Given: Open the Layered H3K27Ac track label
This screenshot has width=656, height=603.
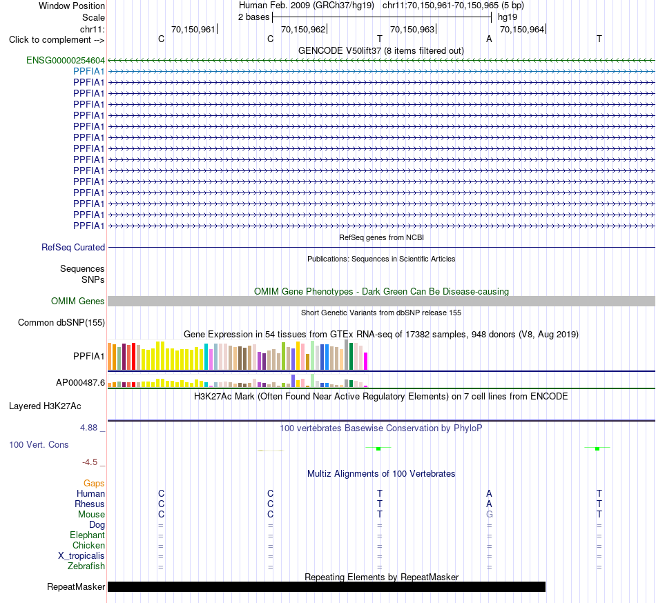Looking at the screenshot, I should coord(45,406).
